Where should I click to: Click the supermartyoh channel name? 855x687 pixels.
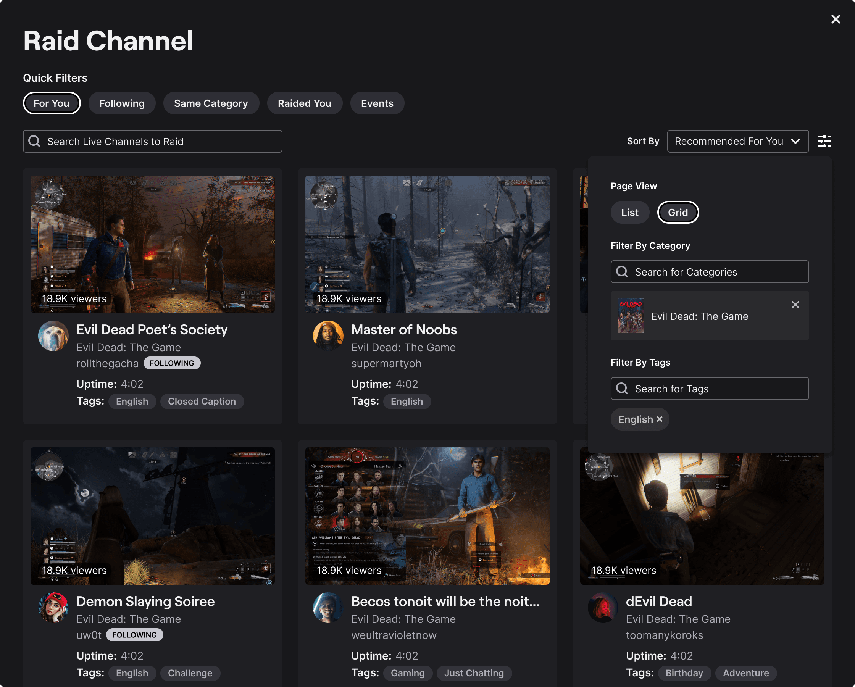[x=386, y=363]
